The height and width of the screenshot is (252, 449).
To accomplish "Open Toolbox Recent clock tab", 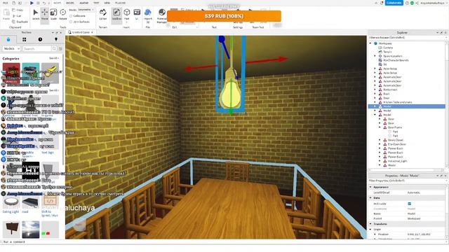I will 40,39.
